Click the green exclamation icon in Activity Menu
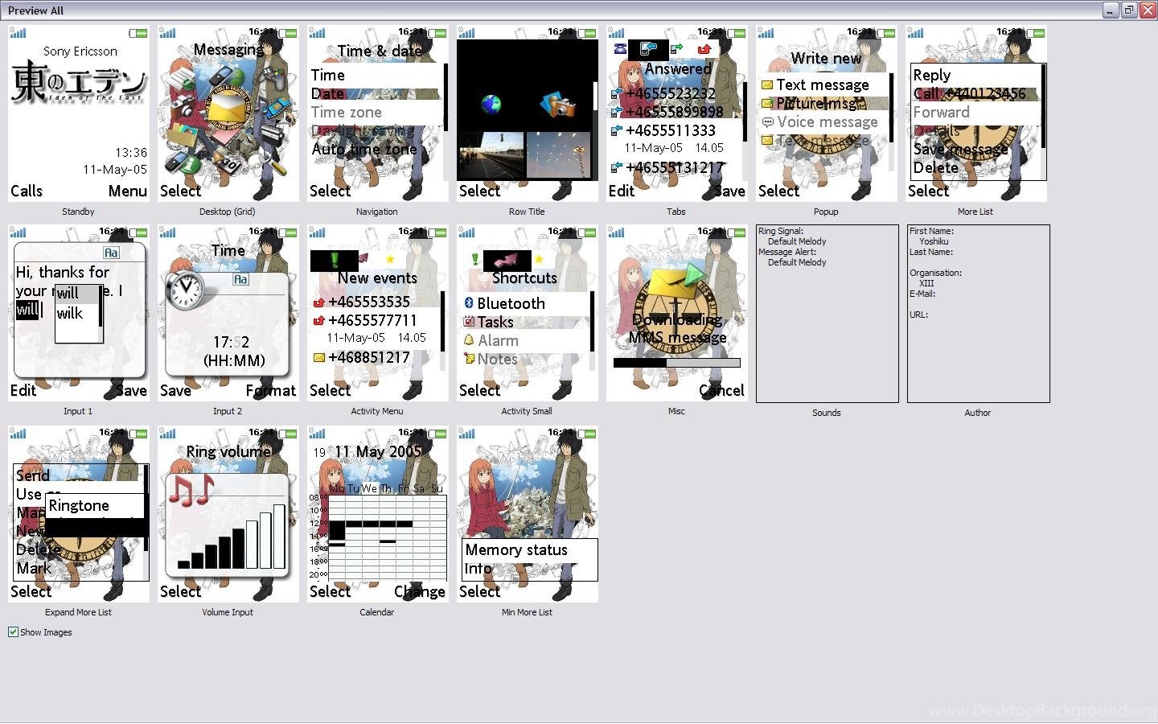Viewport: 1158px width, 724px height. click(x=334, y=260)
